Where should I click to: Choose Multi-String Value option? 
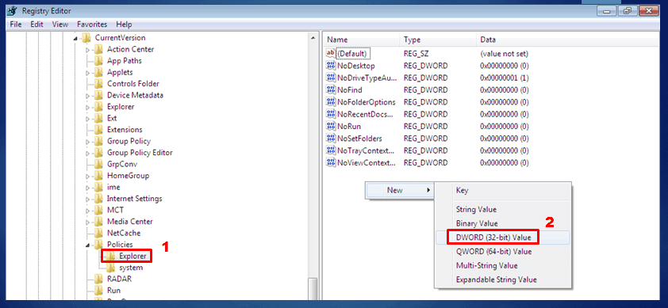pyautogui.click(x=486, y=265)
